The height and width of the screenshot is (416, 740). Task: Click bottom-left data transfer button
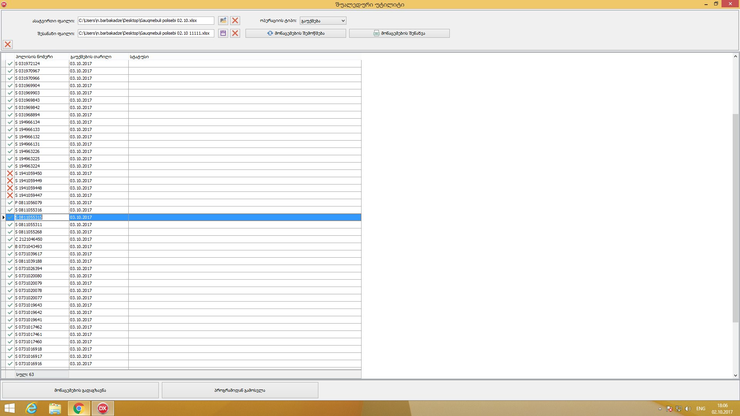[80, 390]
